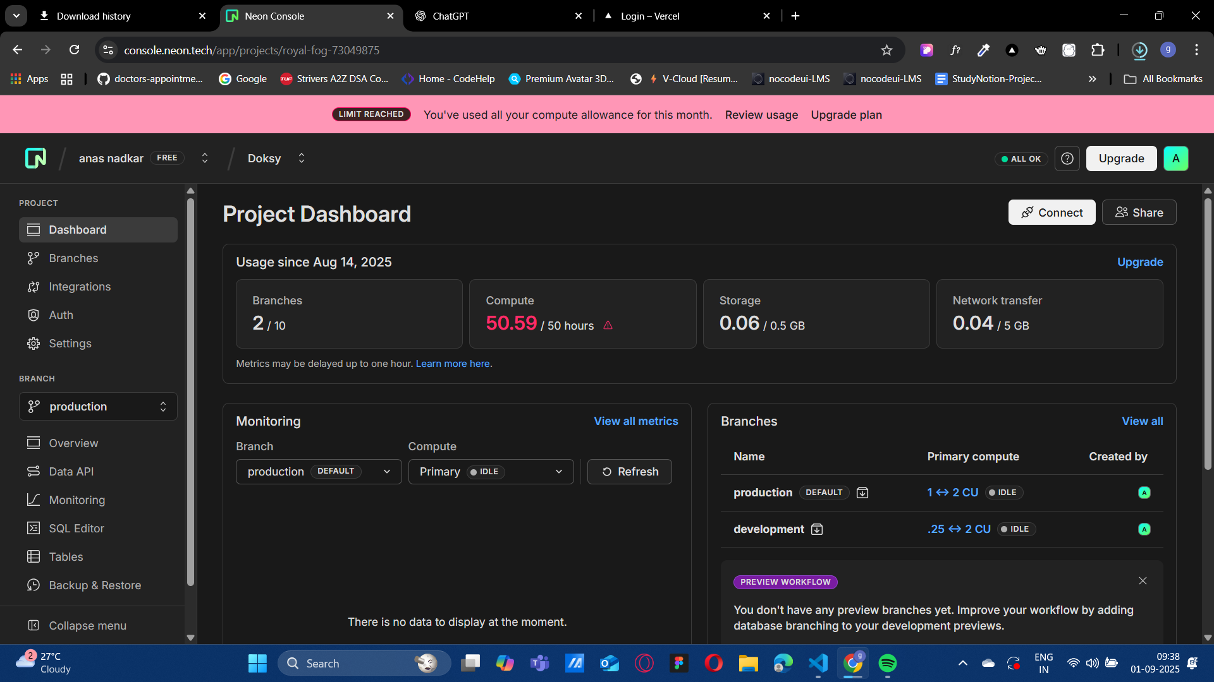Image resolution: width=1214 pixels, height=682 pixels.
Task: Expand the production branch selector in the sidebar
Action: pos(98,407)
